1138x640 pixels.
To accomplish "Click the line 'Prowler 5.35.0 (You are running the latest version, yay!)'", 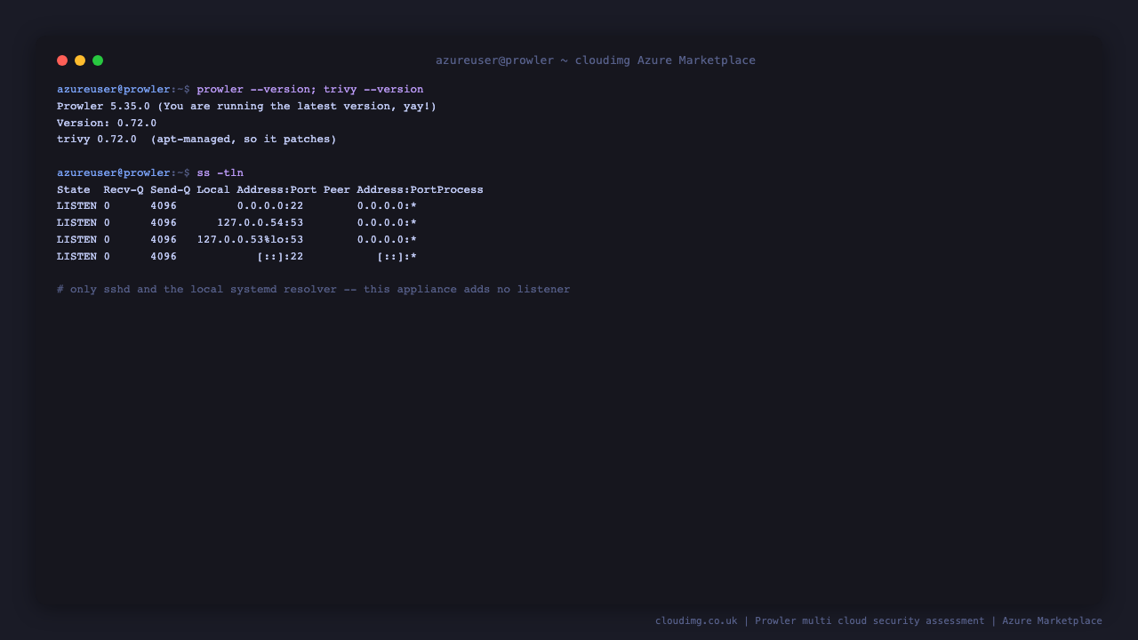I will 247,107.
